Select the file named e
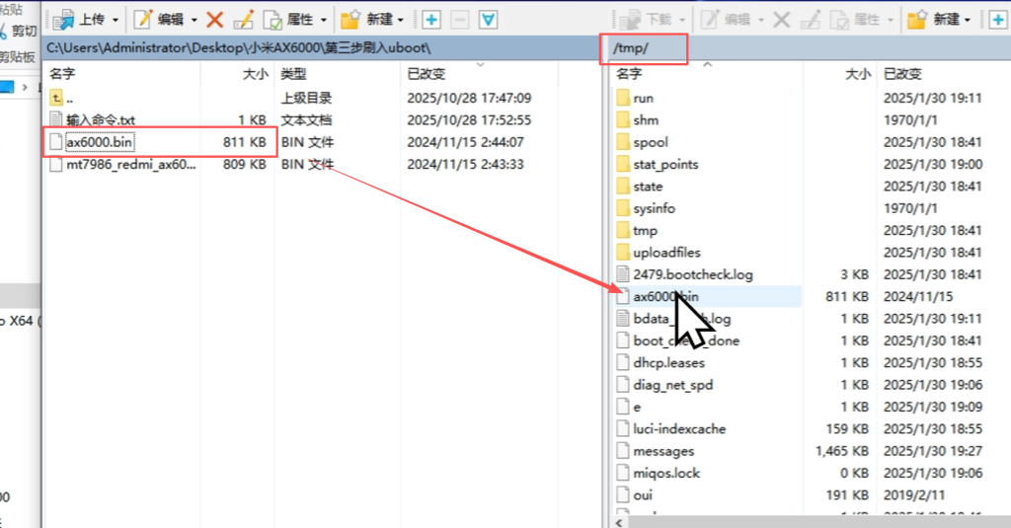 (x=629, y=407)
